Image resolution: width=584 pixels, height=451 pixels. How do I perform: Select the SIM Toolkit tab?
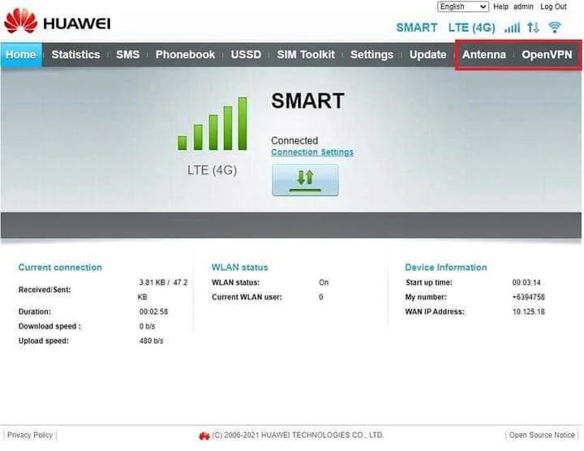coord(306,54)
